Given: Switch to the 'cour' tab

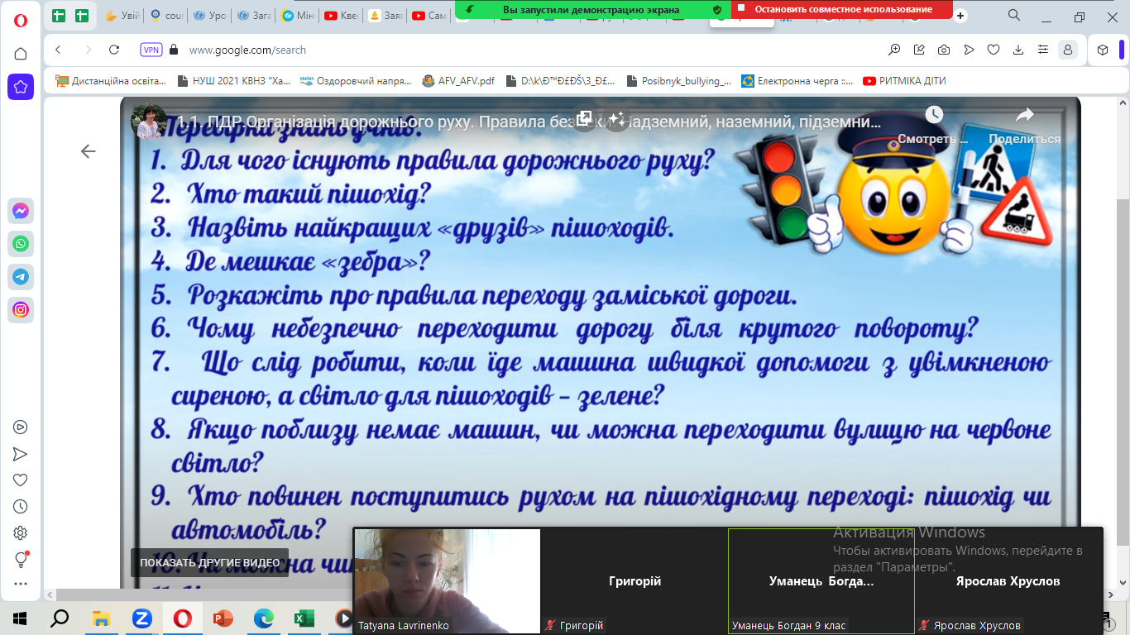Looking at the screenshot, I should coord(165,16).
